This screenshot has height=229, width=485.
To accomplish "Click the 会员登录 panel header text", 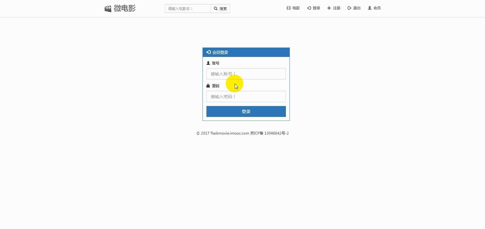I will [x=220, y=52].
